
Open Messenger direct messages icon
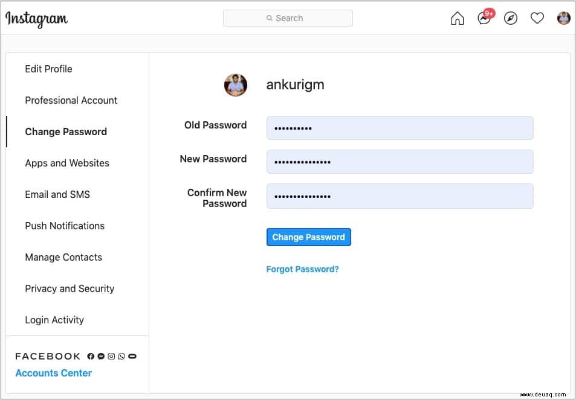click(484, 18)
